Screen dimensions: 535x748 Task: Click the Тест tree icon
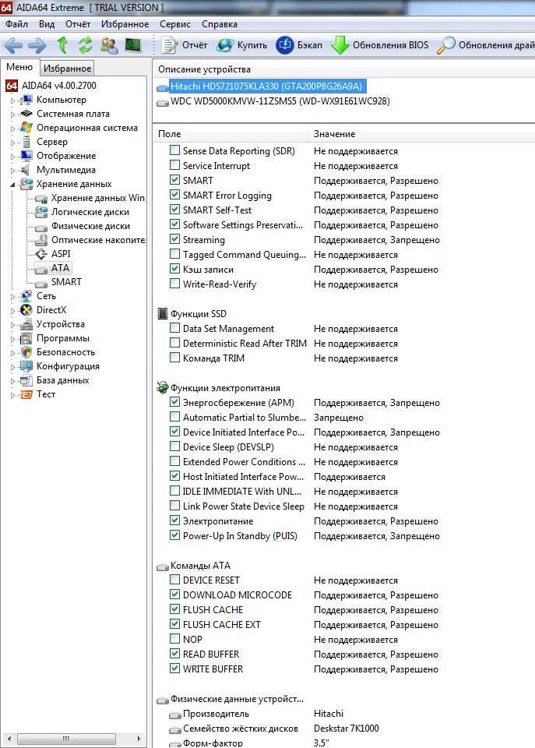(26, 394)
